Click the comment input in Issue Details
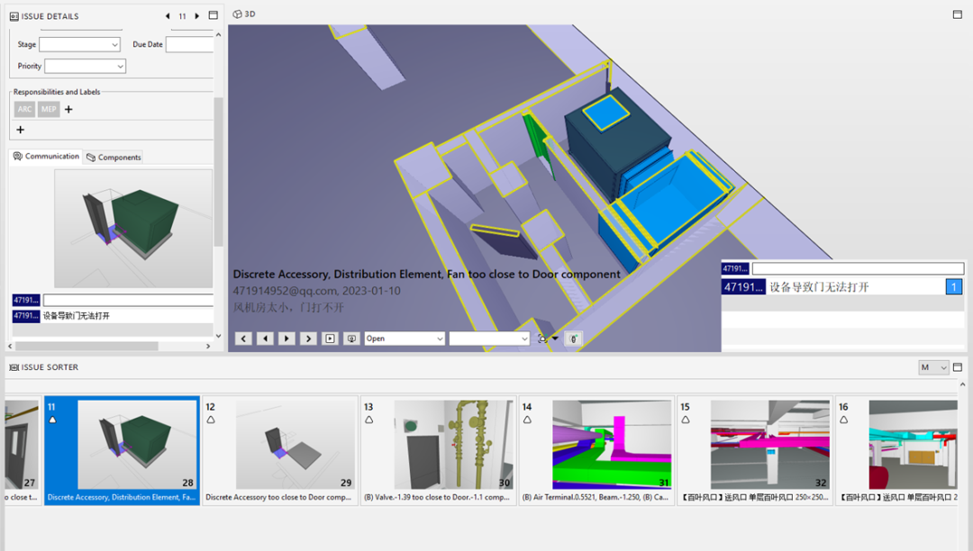Viewport: 973px width, 551px height. 128,300
